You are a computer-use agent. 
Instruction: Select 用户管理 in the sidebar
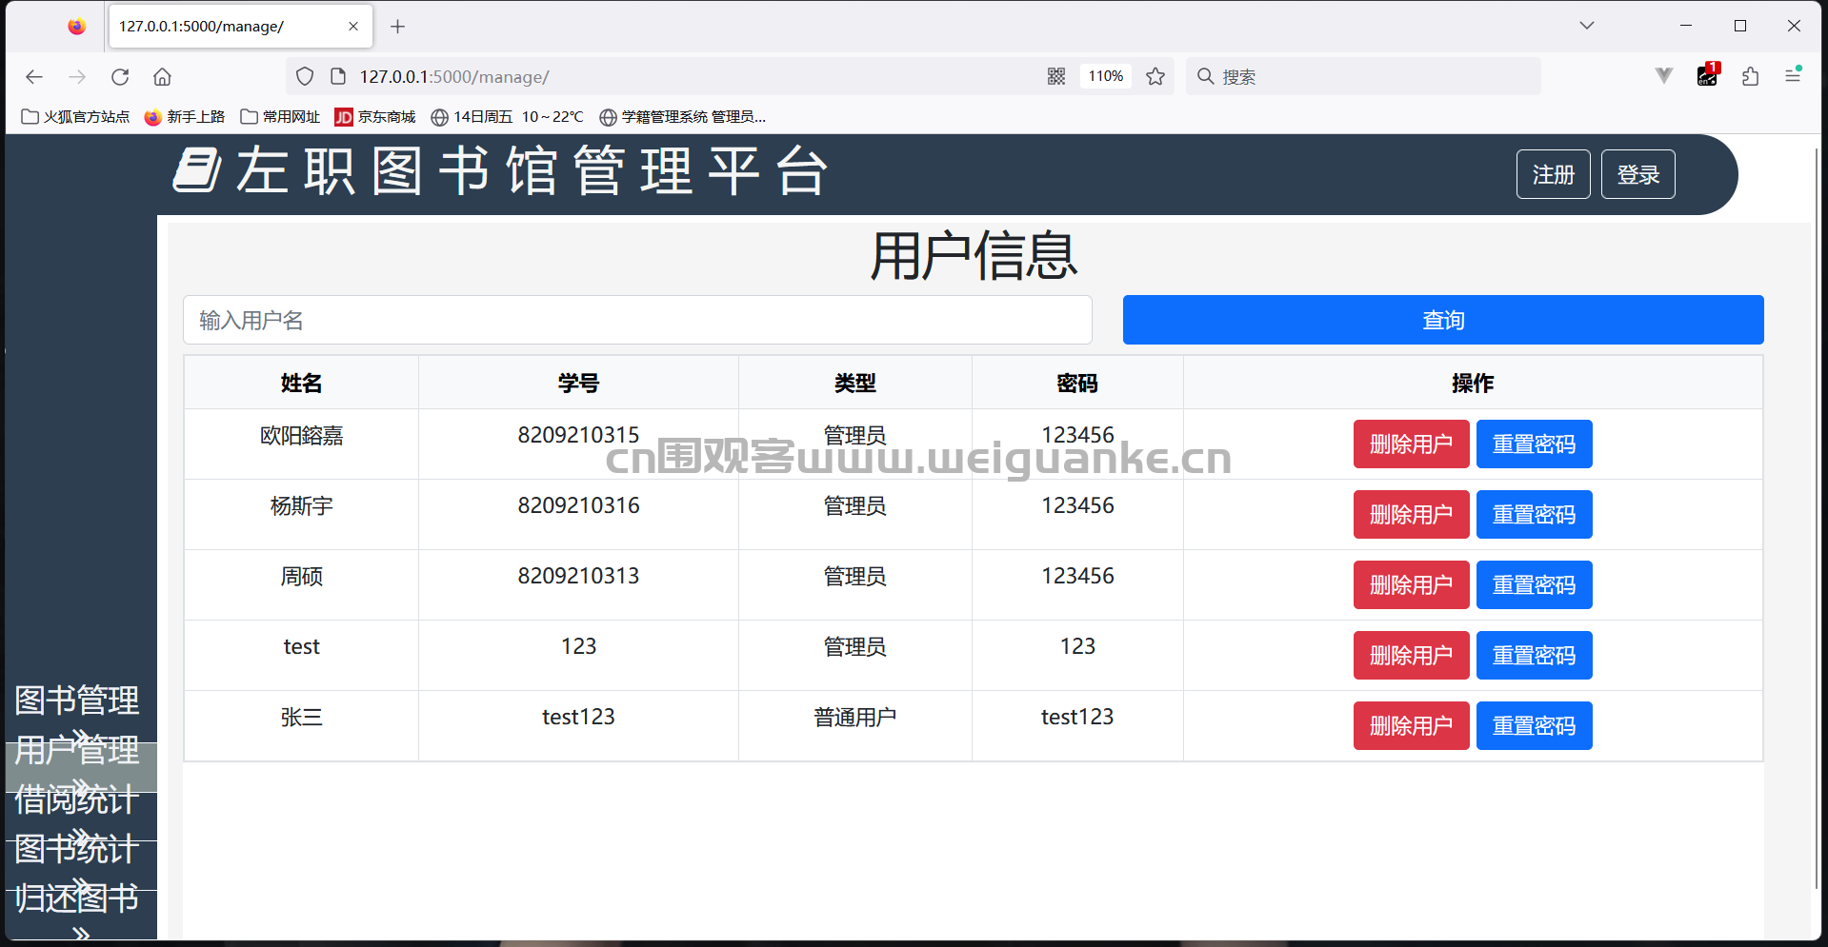pos(77,750)
